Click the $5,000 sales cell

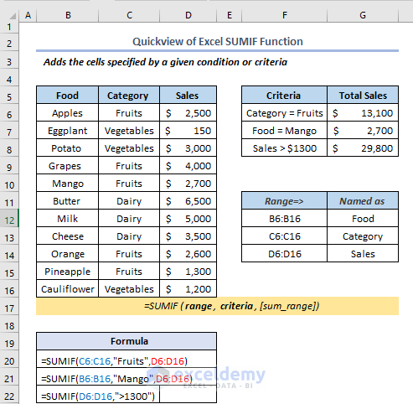click(x=188, y=219)
